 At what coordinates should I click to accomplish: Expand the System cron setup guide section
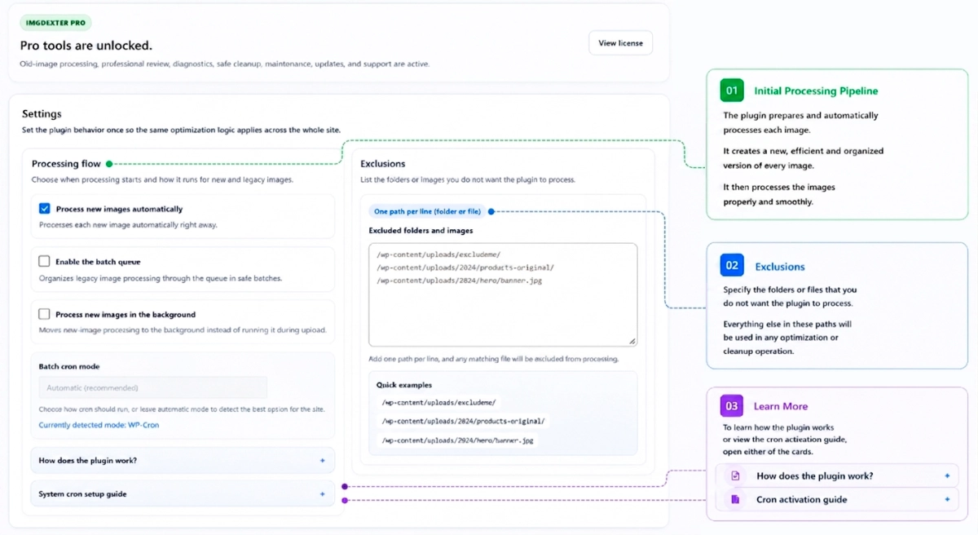point(183,494)
